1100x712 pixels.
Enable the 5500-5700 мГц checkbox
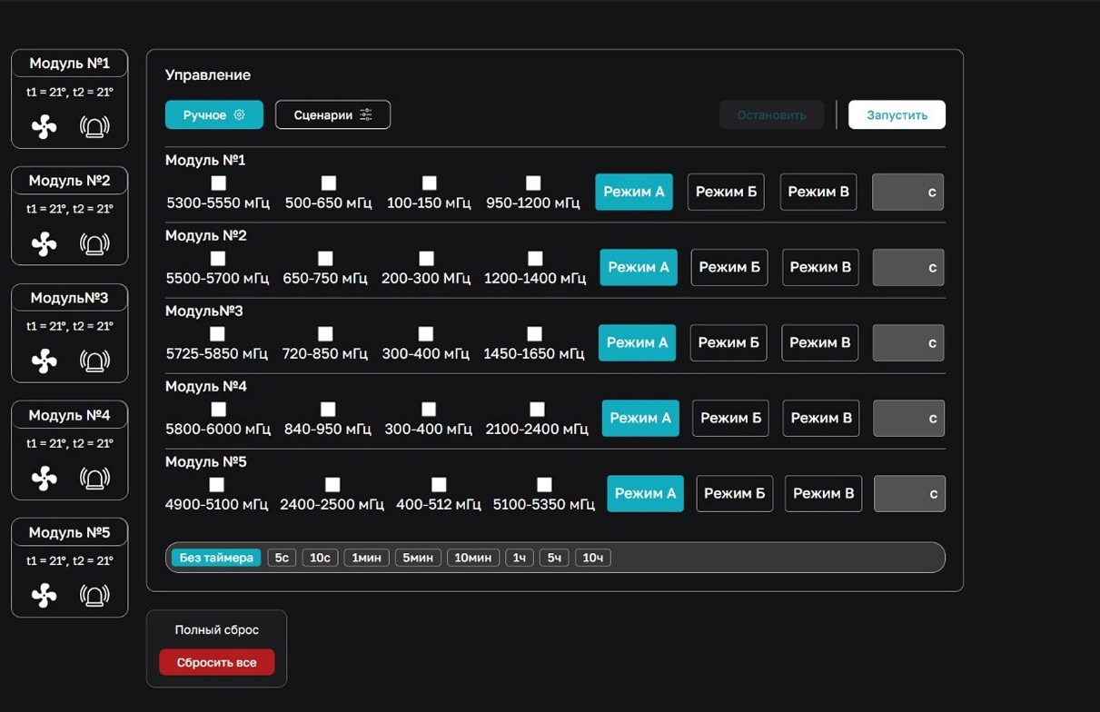(x=218, y=259)
